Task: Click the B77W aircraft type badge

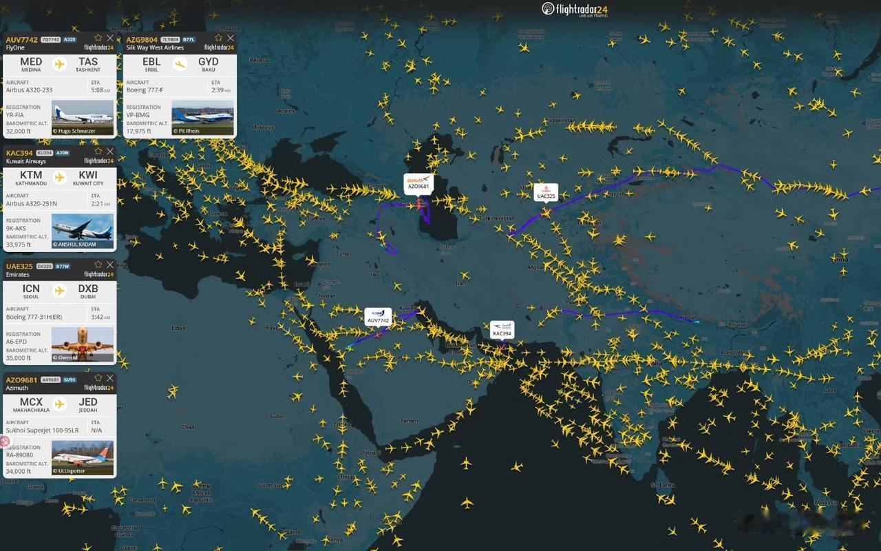Action: (x=63, y=267)
